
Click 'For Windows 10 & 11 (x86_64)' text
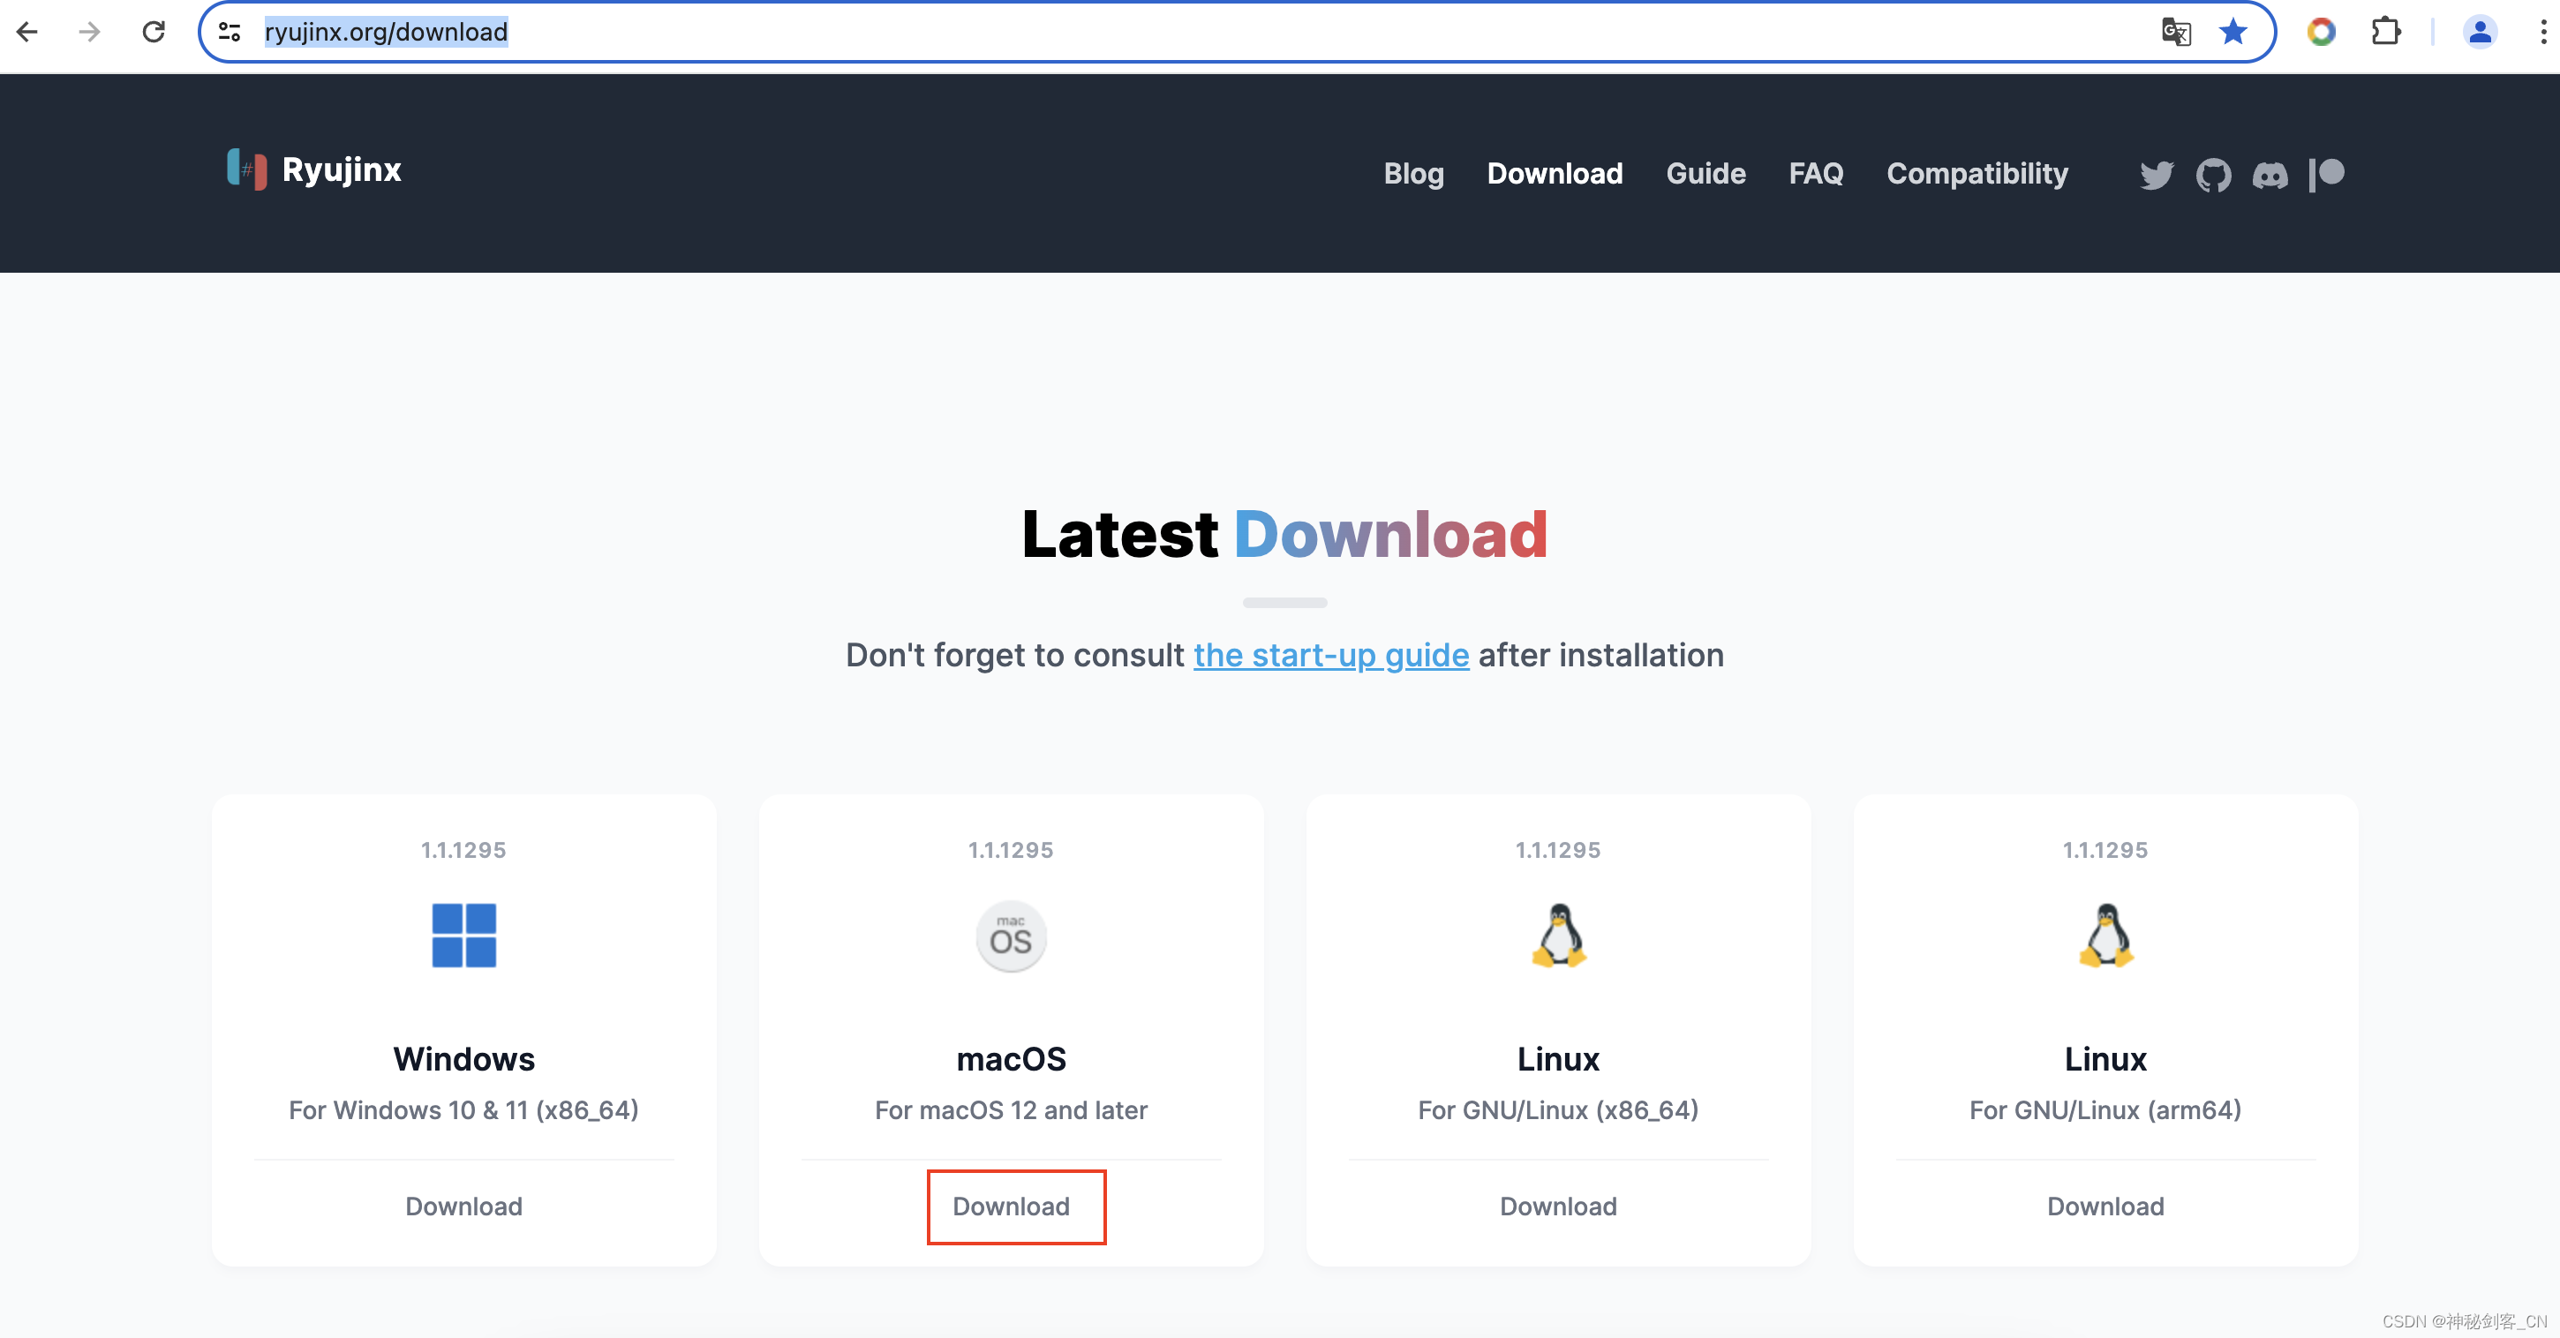click(x=464, y=1109)
